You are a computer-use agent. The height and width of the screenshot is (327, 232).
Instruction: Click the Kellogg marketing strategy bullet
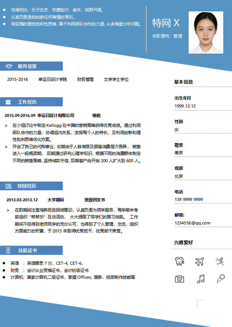coord(76,133)
